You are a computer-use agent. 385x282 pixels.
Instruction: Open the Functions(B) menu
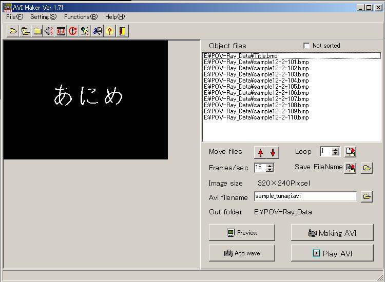coord(81,17)
